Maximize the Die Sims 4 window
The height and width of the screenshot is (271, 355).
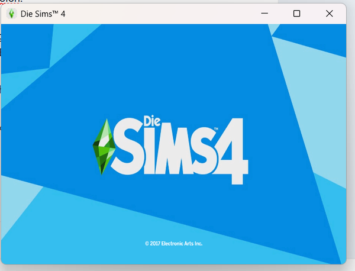click(x=296, y=14)
